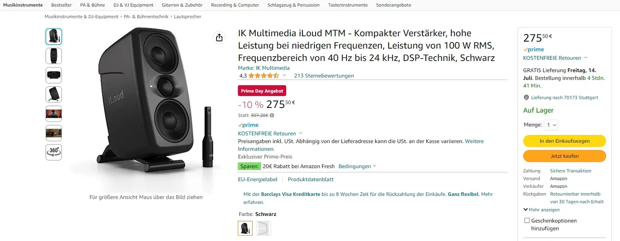Open the video thumbnail with red background
The height and width of the screenshot is (241, 620).
pyautogui.click(x=54, y=114)
